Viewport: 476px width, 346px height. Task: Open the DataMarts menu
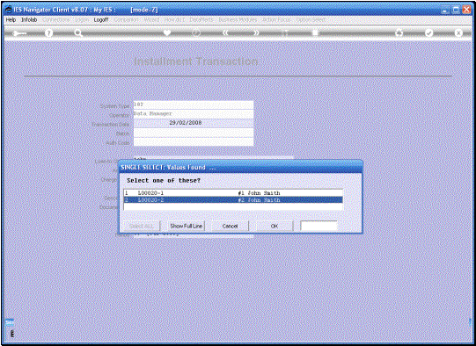201,19
